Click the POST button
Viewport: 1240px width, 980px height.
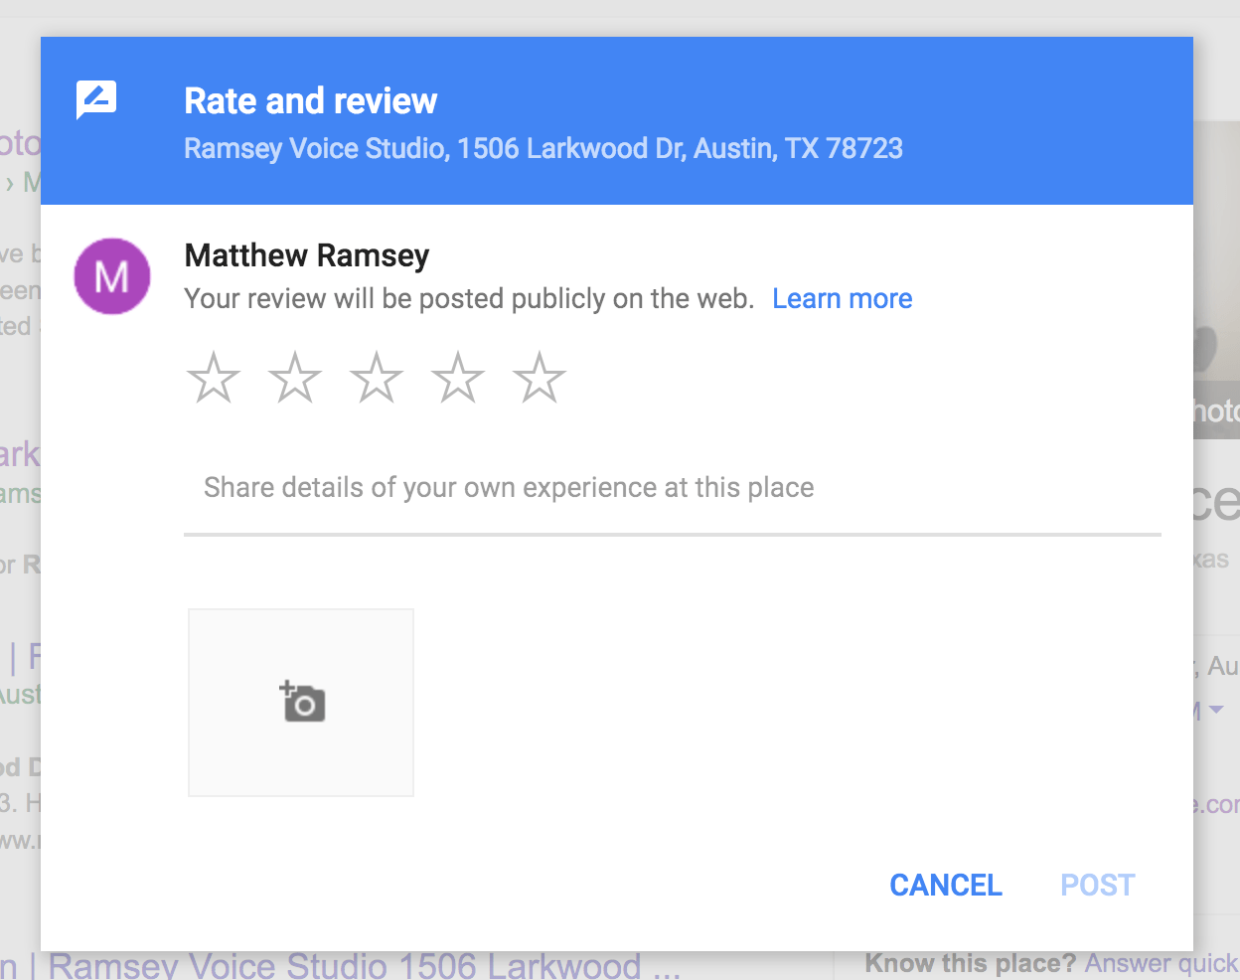click(1097, 884)
